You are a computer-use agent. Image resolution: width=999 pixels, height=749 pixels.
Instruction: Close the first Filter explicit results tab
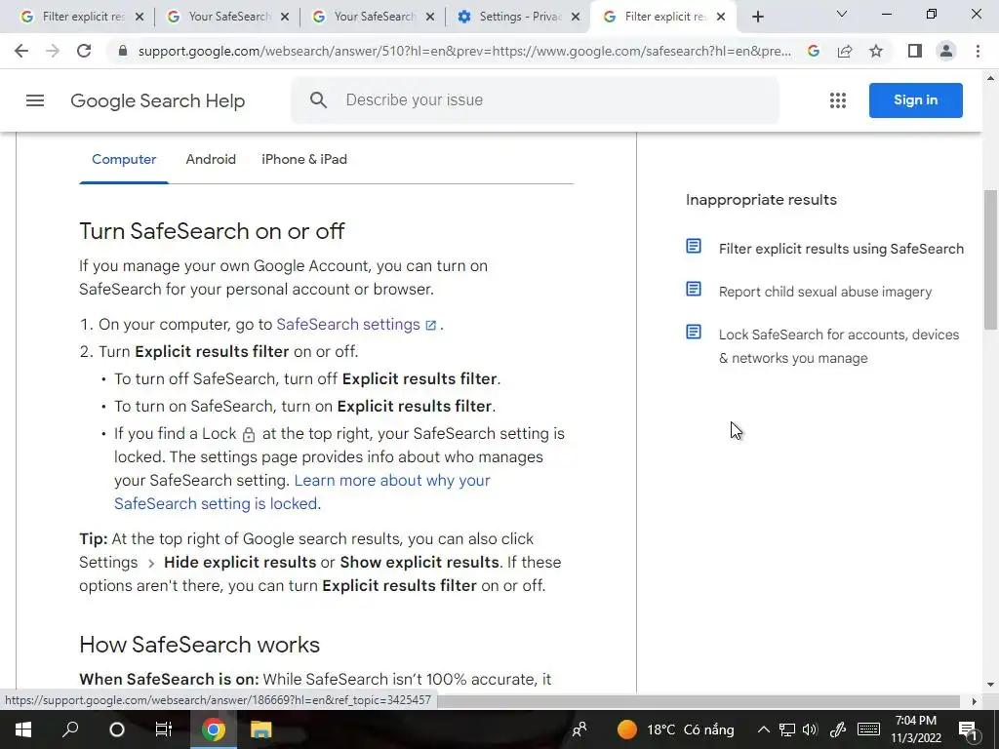point(140,18)
